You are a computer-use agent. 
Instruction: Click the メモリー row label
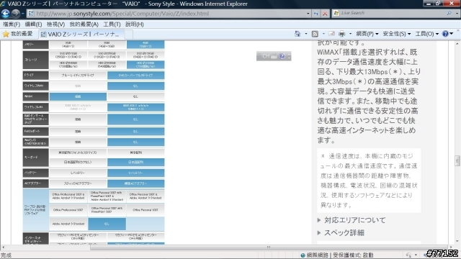click(35, 45)
